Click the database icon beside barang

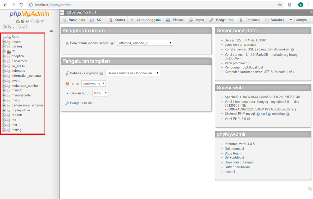pyautogui.click(x=9, y=46)
